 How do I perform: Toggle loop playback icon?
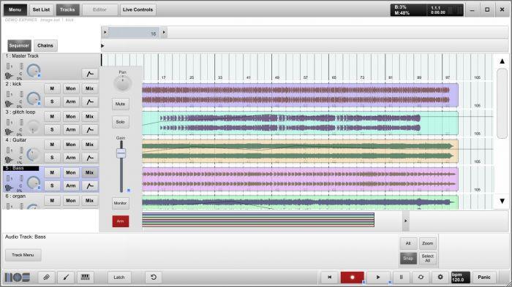coord(421,278)
